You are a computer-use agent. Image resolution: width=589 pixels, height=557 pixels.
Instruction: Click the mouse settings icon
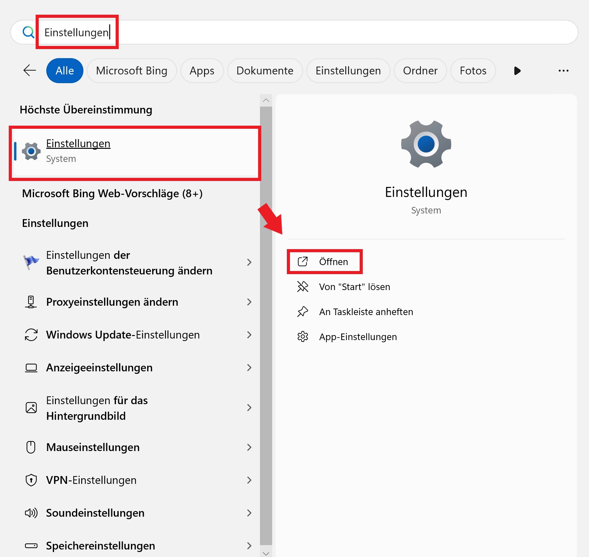pyautogui.click(x=31, y=447)
